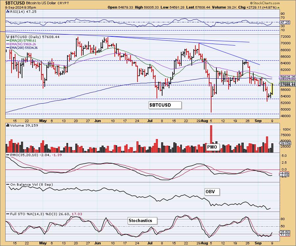
Task: Click the EMA(20) 57990.61 legend text
Action: (23, 41)
